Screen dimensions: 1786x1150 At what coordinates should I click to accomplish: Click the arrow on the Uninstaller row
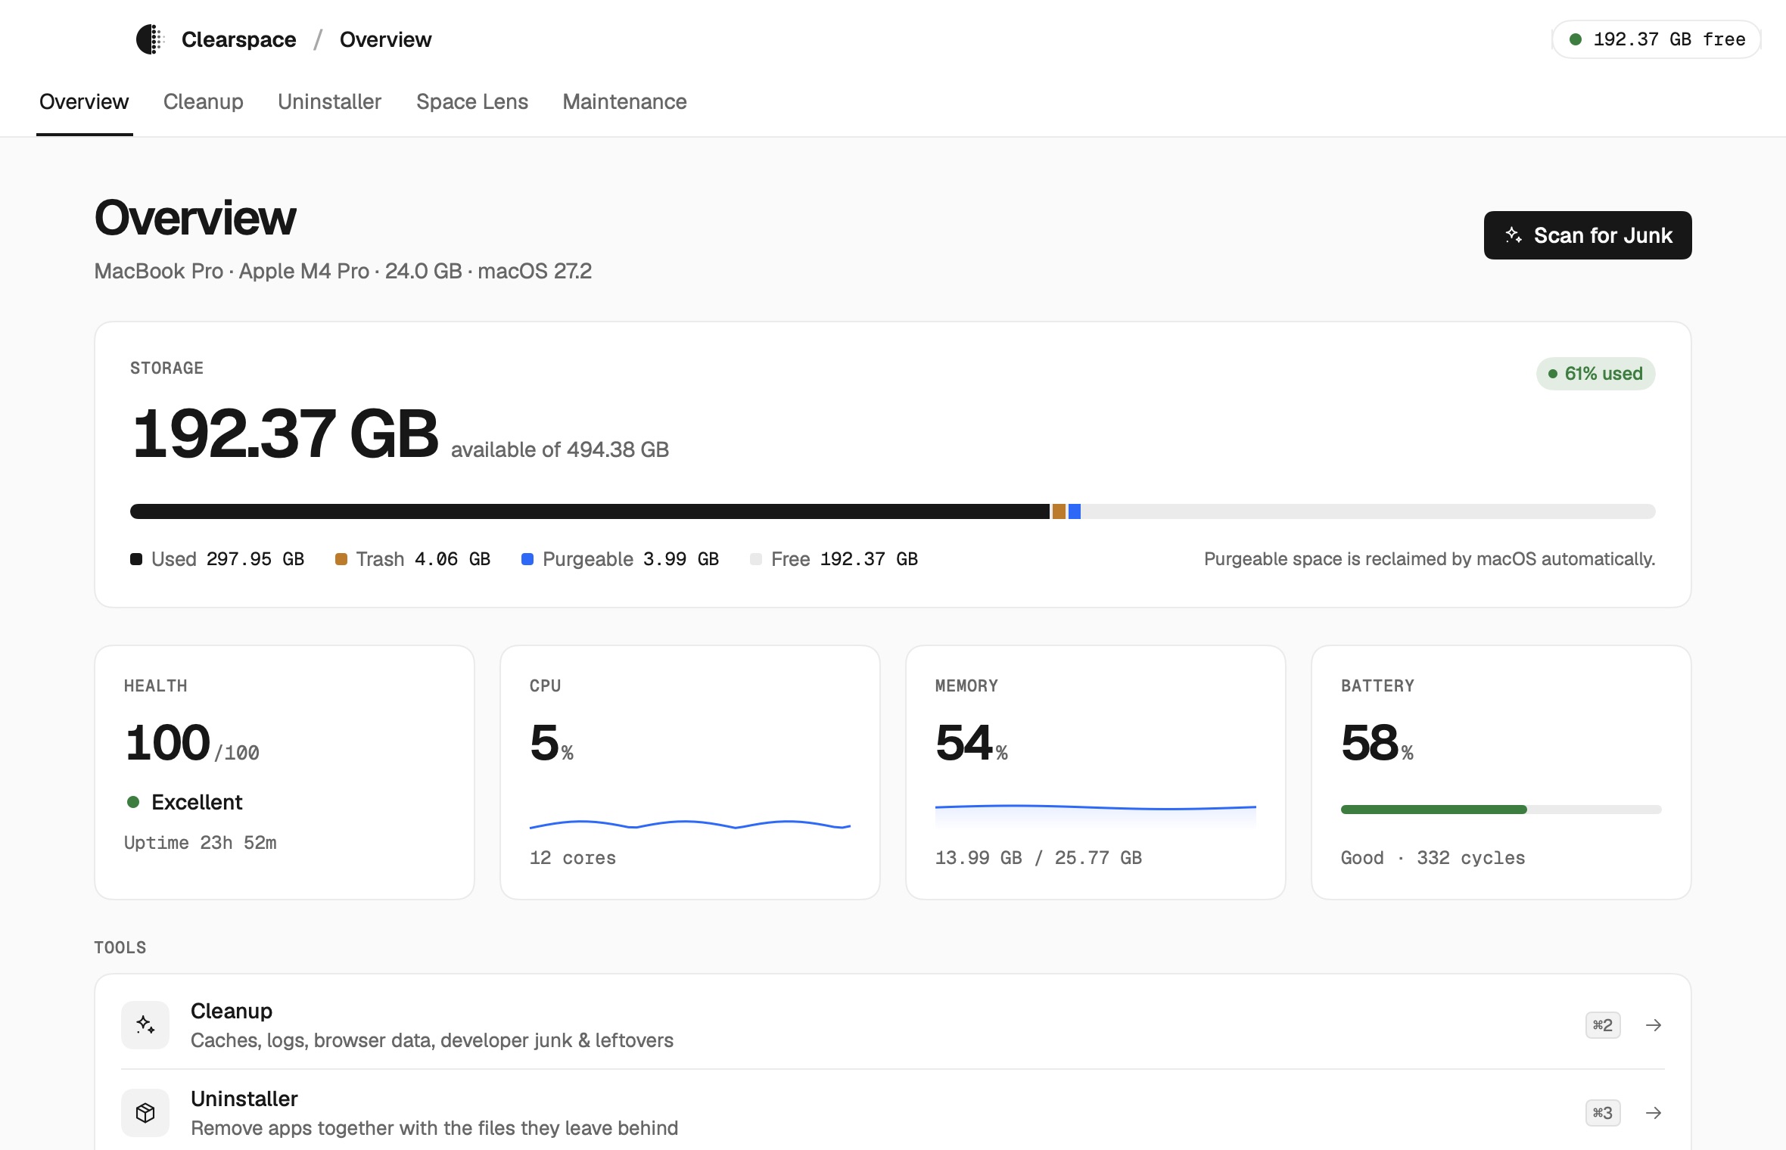tap(1654, 1113)
